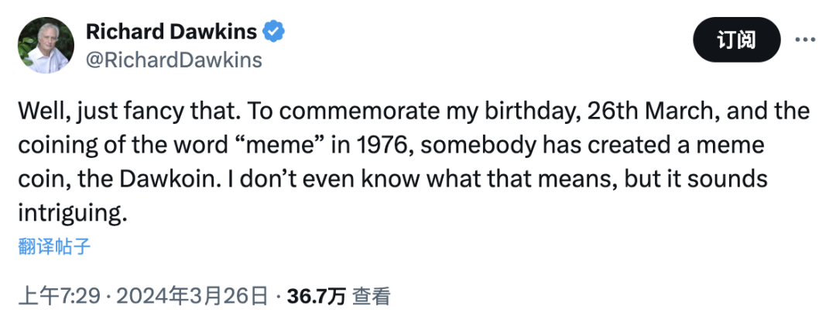Click the 36.7万 view count number

317,296
